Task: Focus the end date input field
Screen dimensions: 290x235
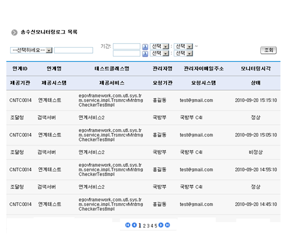Action: (126, 54)
